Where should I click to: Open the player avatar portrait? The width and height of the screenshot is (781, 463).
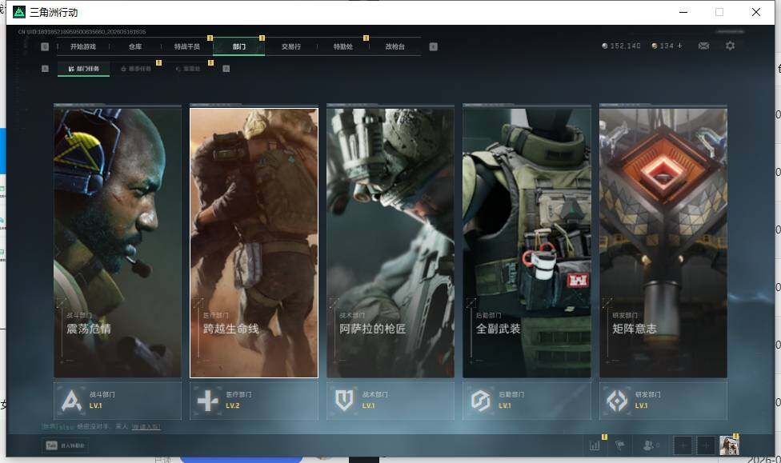point(729,445)
